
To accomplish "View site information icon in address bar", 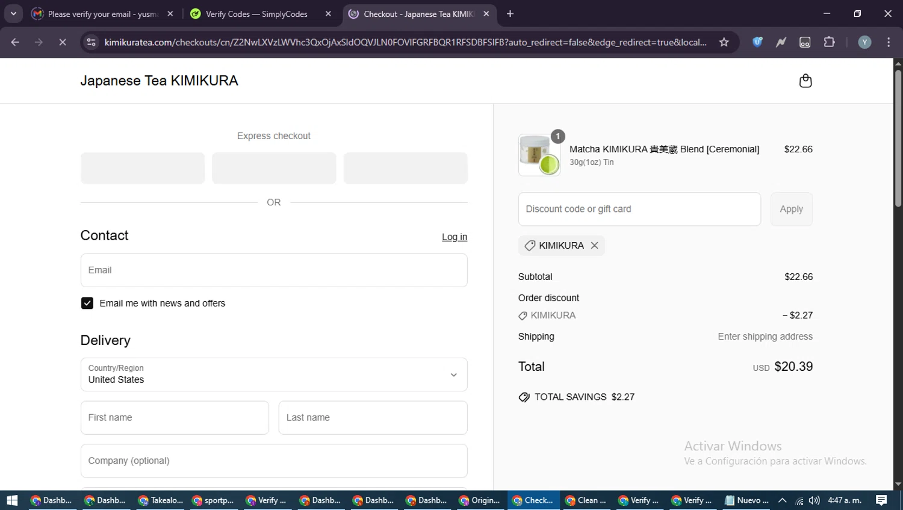I will (x=91, y=42).
